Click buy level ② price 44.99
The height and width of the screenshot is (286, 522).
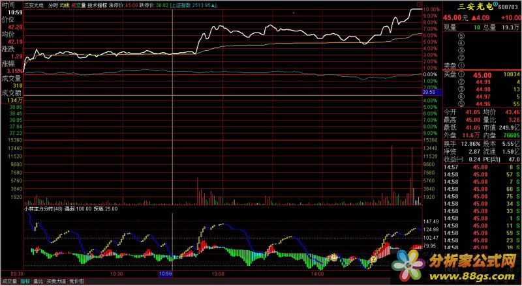(x=484, y=83)
